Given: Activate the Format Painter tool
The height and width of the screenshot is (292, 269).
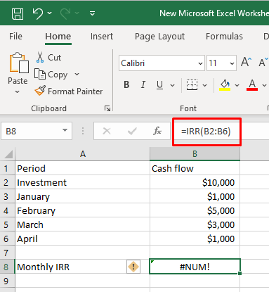Looking at the screenshot, I should (69, 91).
